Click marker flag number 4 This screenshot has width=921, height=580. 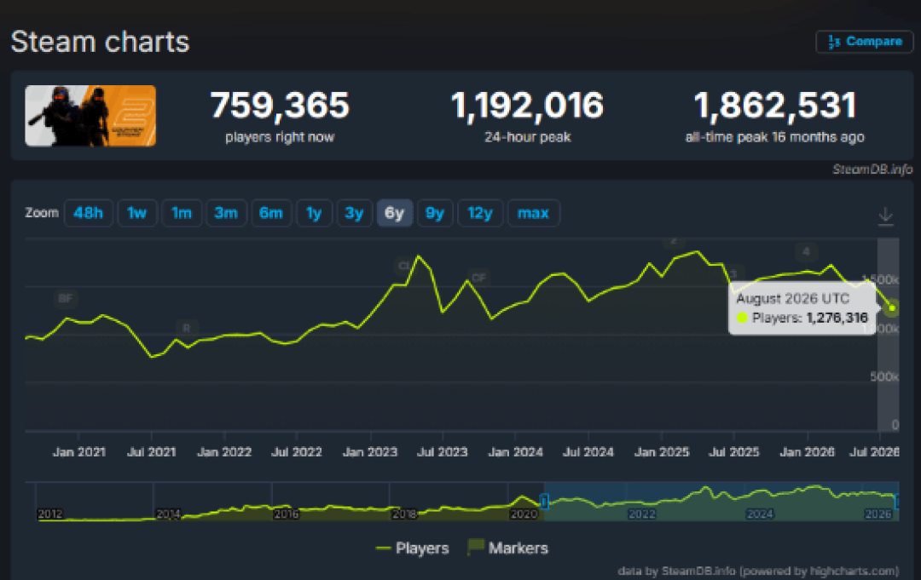pos(806,251)
